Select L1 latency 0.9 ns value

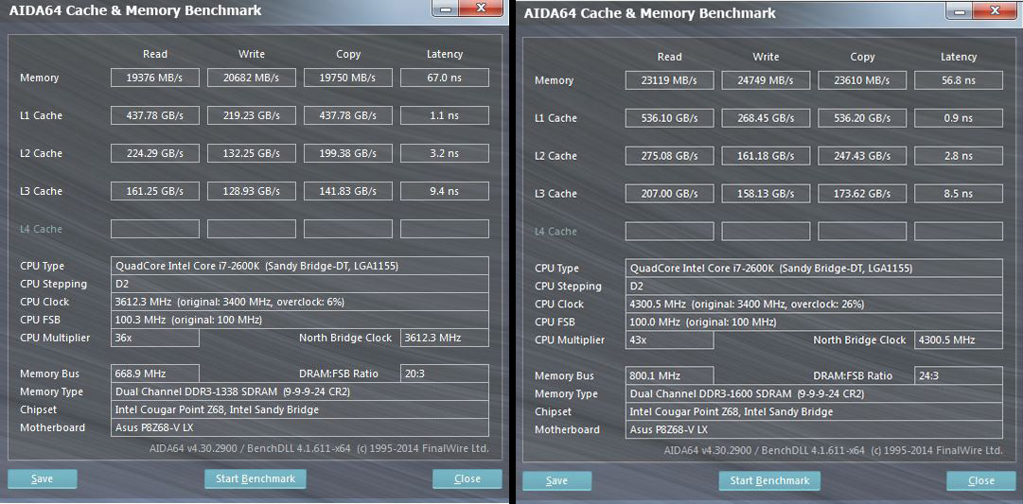coord(959,118)
